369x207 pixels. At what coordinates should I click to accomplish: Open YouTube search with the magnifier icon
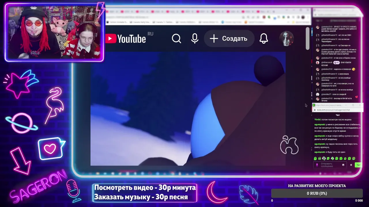[x=176, y=39]
